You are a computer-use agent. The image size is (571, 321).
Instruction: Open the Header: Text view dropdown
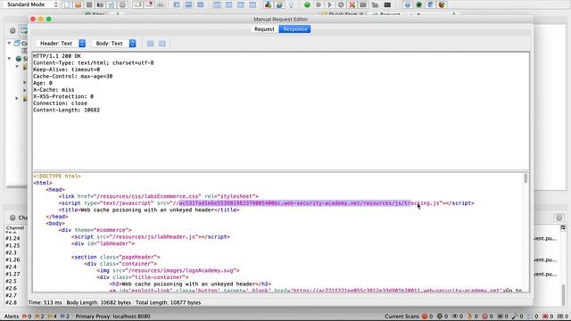coord(61,44)
